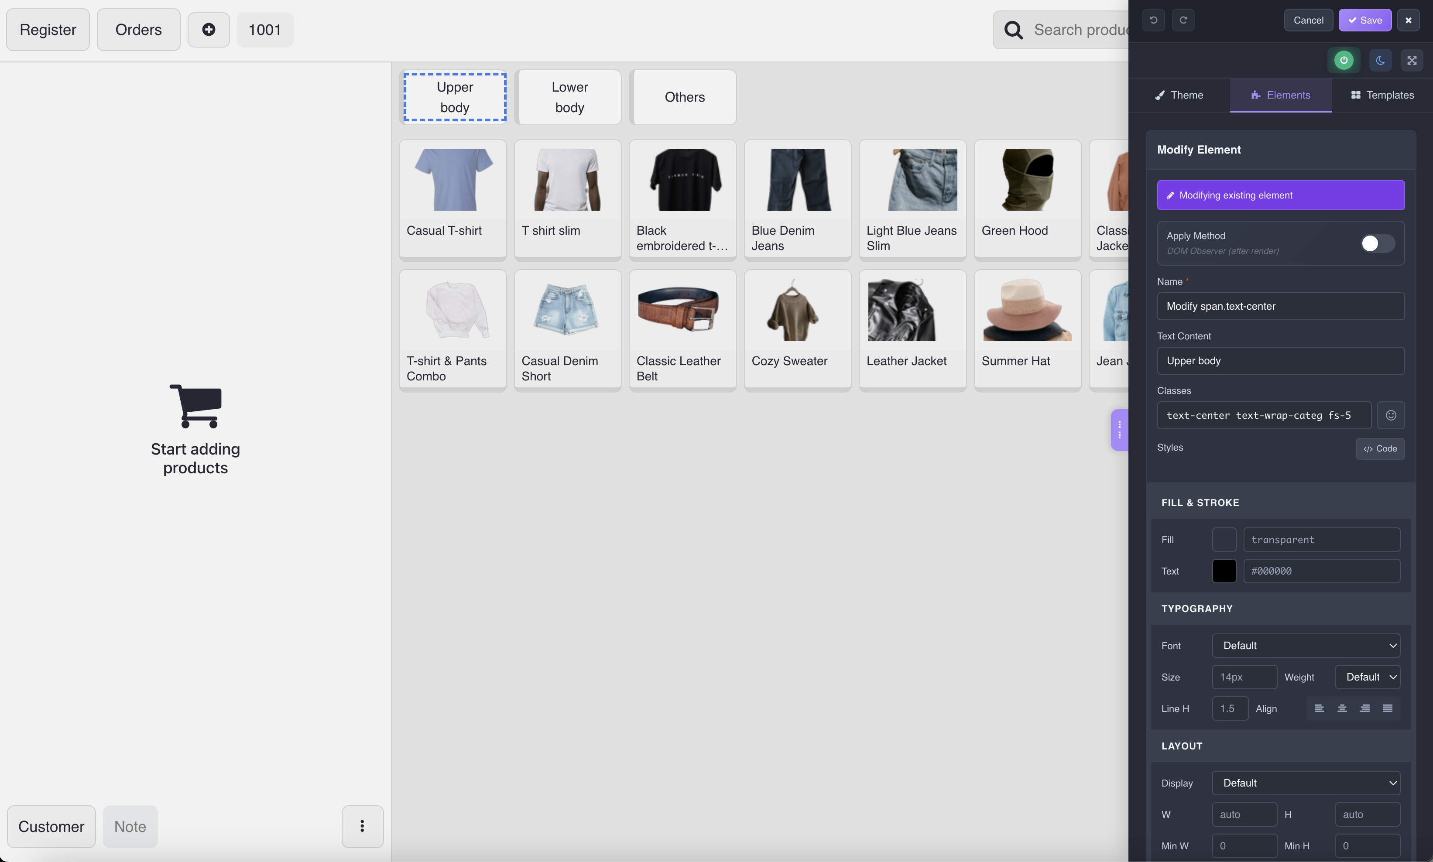Expand the Display dropdown under Layout
Viewport: 1433px width, 862px height.
(1306, 783)
